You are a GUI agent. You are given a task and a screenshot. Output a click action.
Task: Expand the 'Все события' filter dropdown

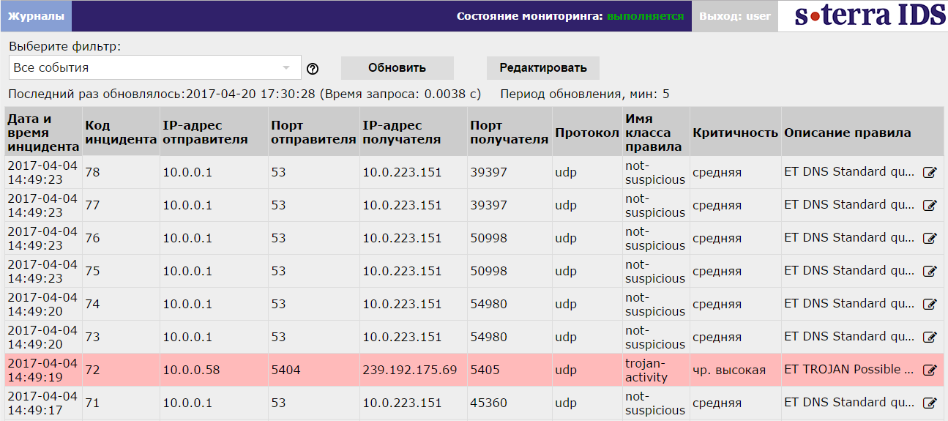(155, 67)
